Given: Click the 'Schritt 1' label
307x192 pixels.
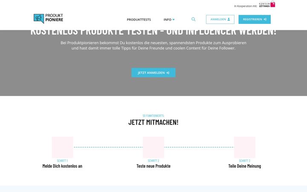Looking at the screenshot, I should point(62,161).
